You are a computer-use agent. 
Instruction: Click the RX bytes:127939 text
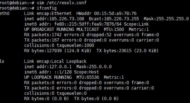pos(43,51)
